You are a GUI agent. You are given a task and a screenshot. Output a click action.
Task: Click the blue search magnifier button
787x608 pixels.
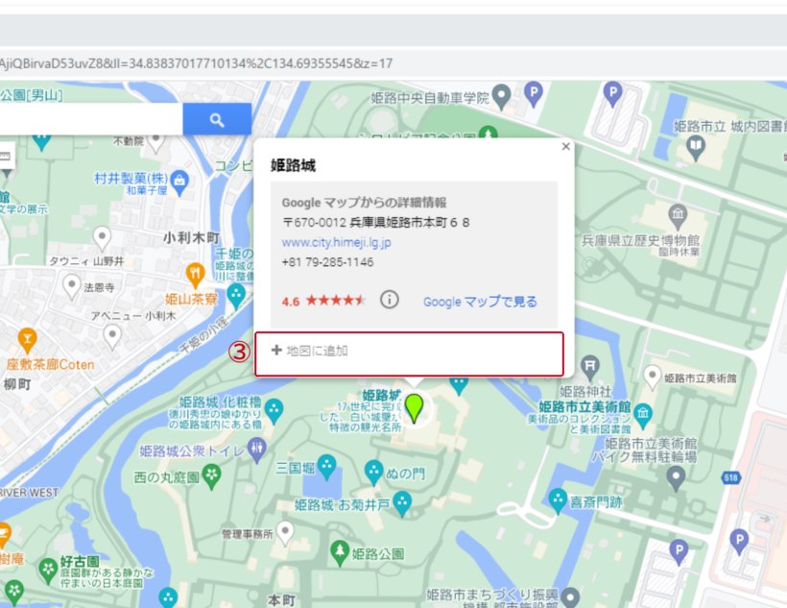tap(217, 120)
